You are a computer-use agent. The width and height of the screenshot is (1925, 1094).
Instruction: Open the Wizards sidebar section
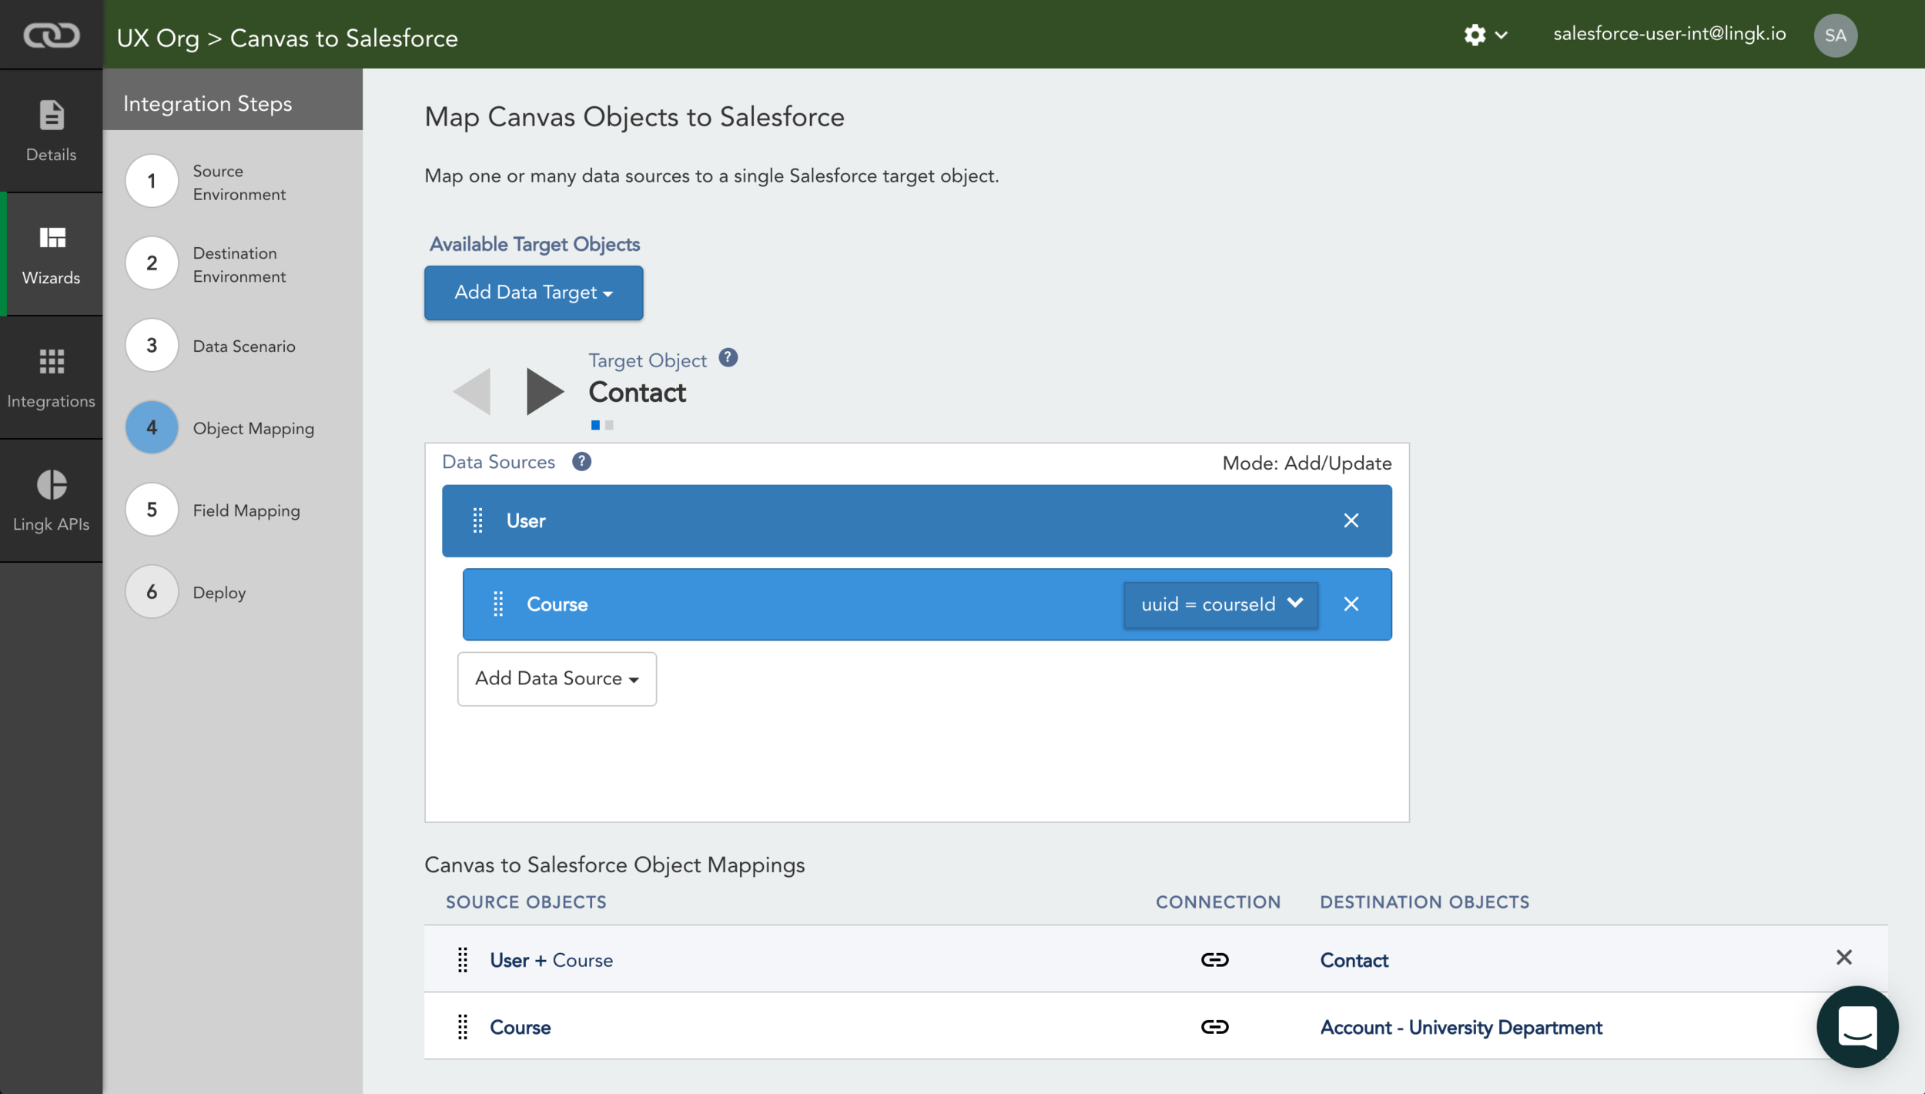click(x=51, y=255)
